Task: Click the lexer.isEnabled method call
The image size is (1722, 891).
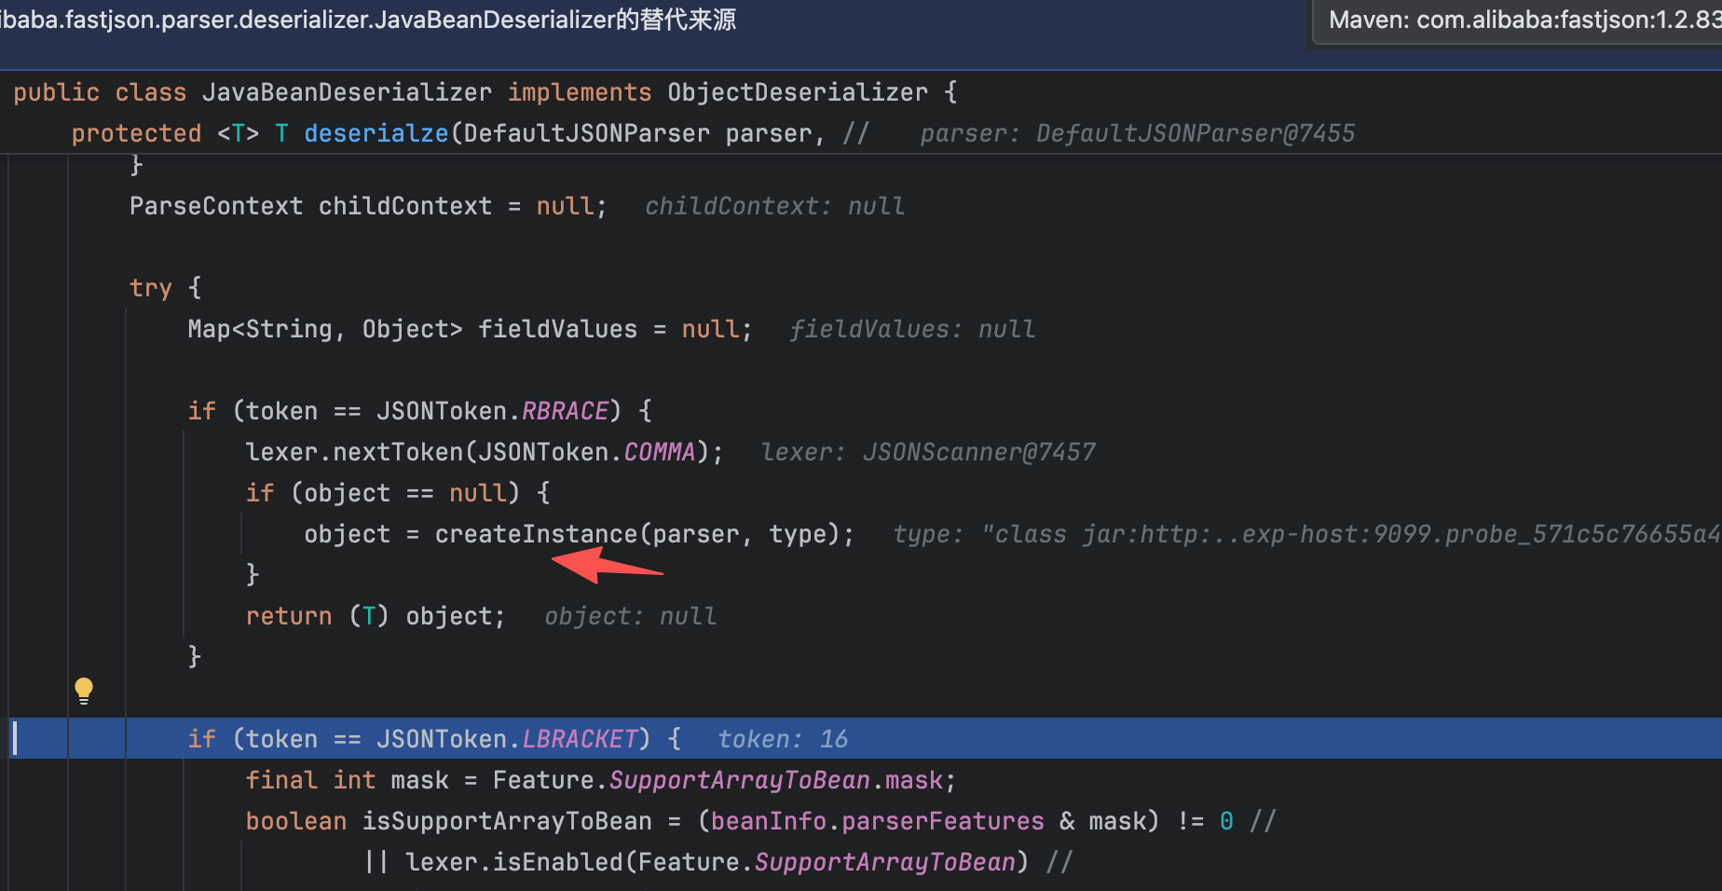Action: (514, 862)
